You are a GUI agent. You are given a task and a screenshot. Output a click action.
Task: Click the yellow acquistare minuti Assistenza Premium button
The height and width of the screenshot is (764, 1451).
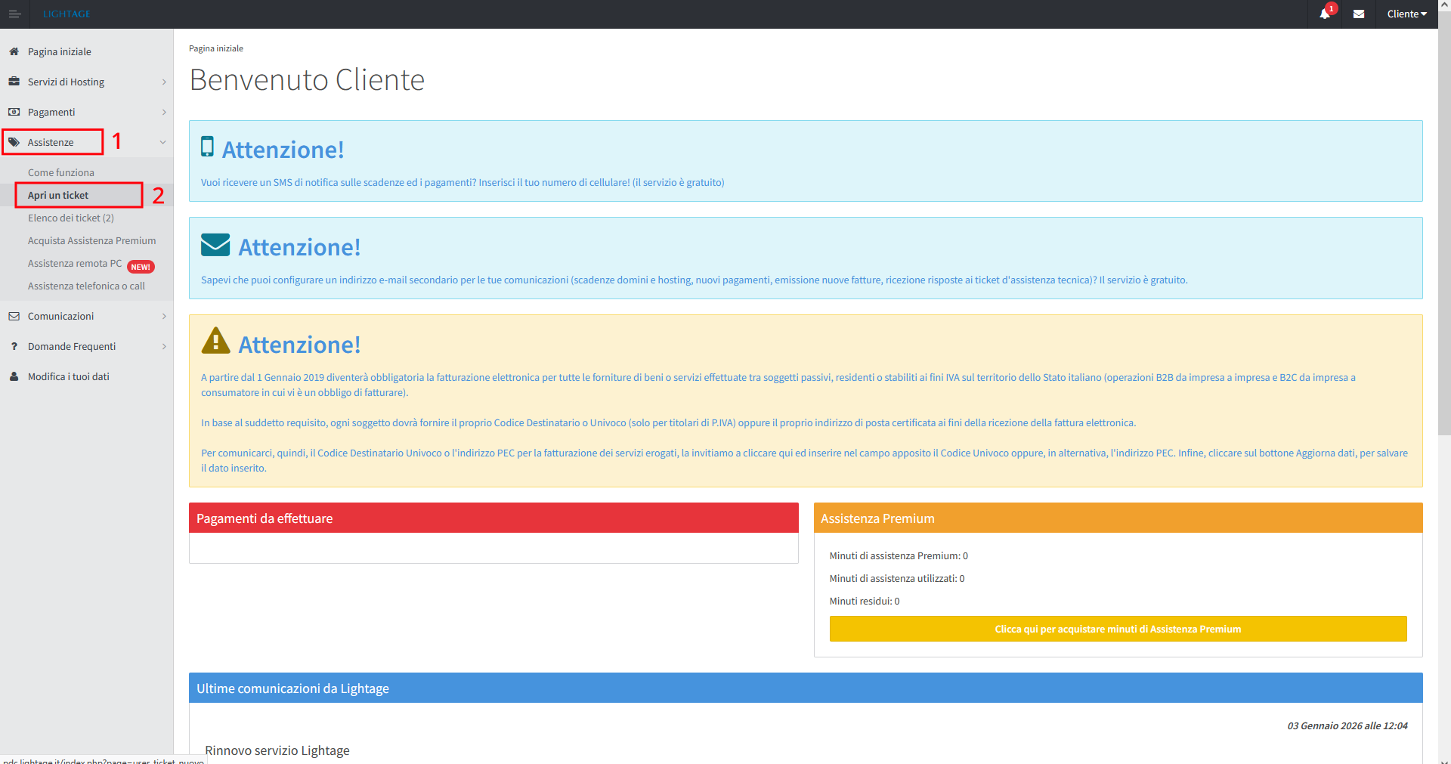coord(1118,629)
